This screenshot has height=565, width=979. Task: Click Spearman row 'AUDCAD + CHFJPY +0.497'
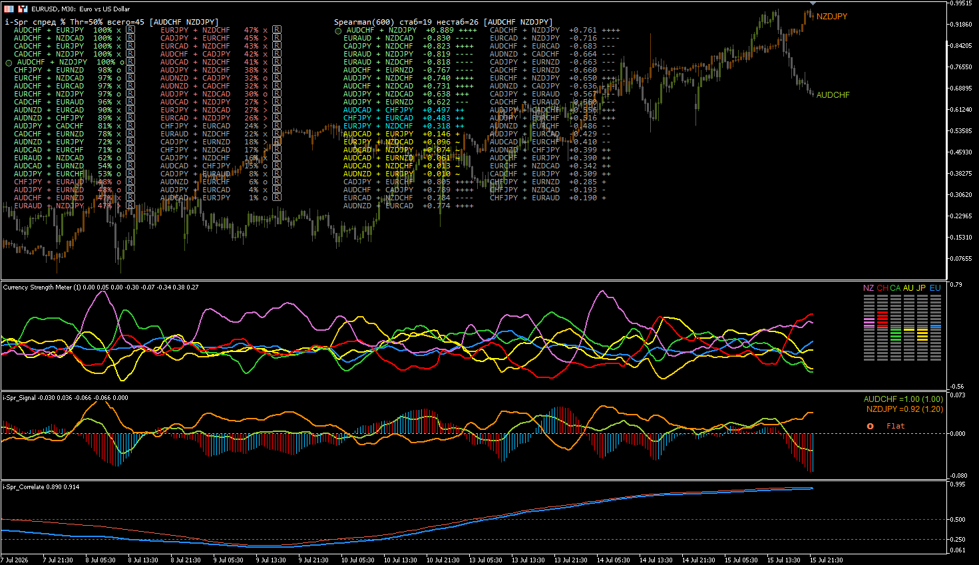click(404, 110)
